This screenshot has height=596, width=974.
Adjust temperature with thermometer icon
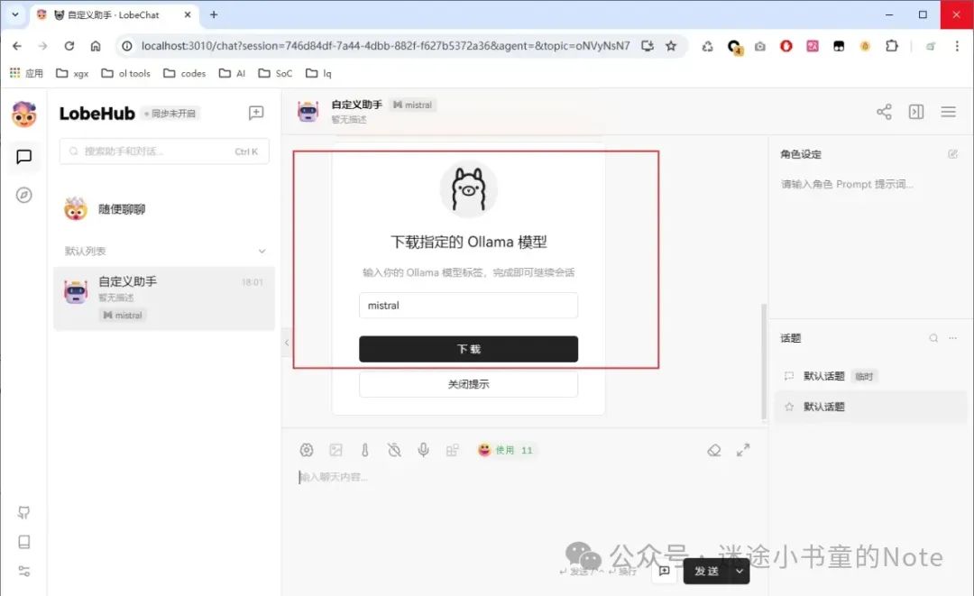tap(364, 450)
